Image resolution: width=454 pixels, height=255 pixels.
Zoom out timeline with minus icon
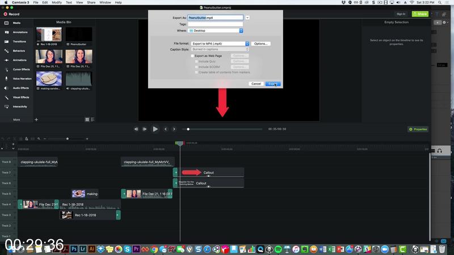tap(45, 139)
